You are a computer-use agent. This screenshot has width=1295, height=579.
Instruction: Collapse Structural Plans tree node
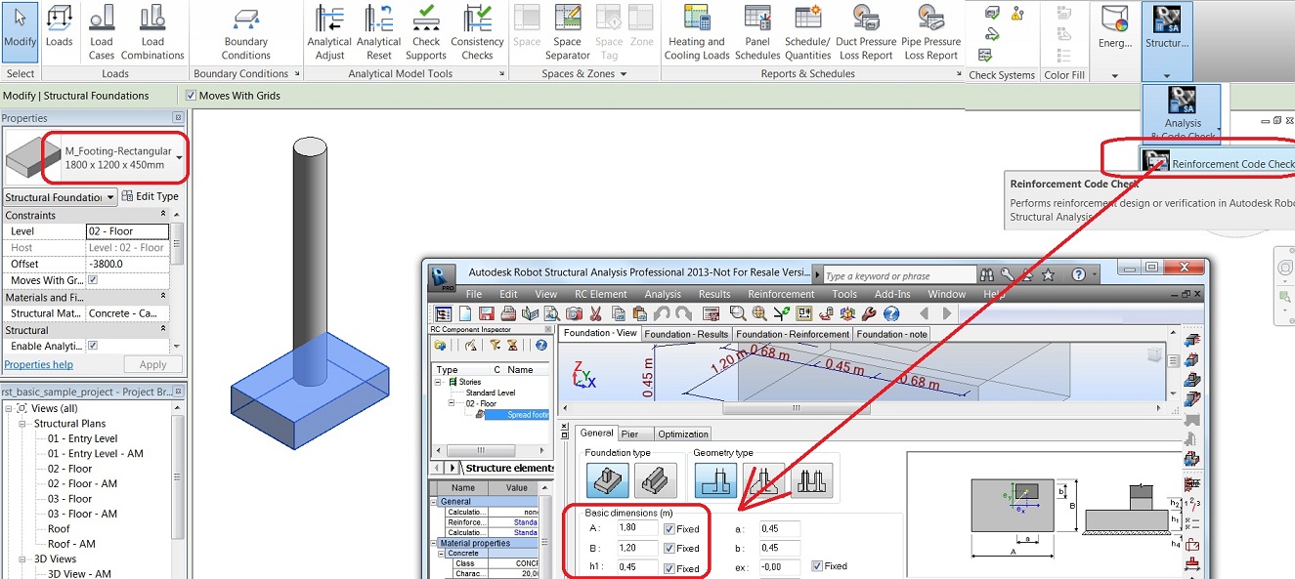[x=23, y=424]
